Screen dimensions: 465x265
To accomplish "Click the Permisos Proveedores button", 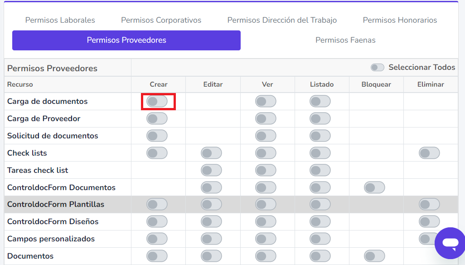I will [126, 40].
